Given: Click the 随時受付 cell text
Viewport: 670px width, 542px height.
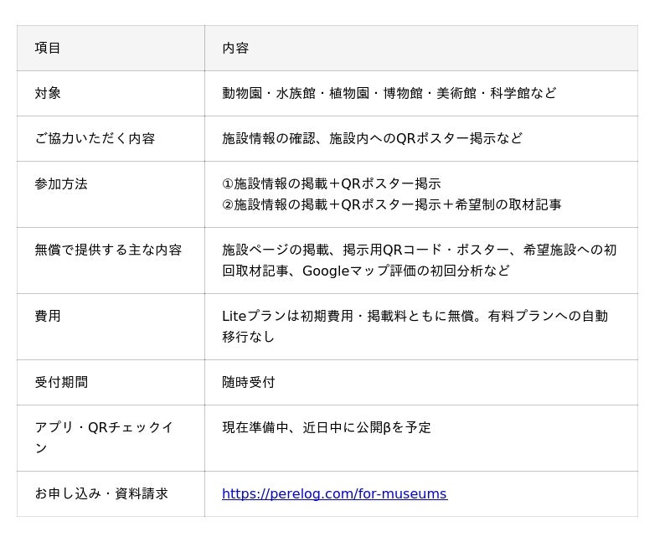Looking at the screenshot, I should (x=249, y=382).
